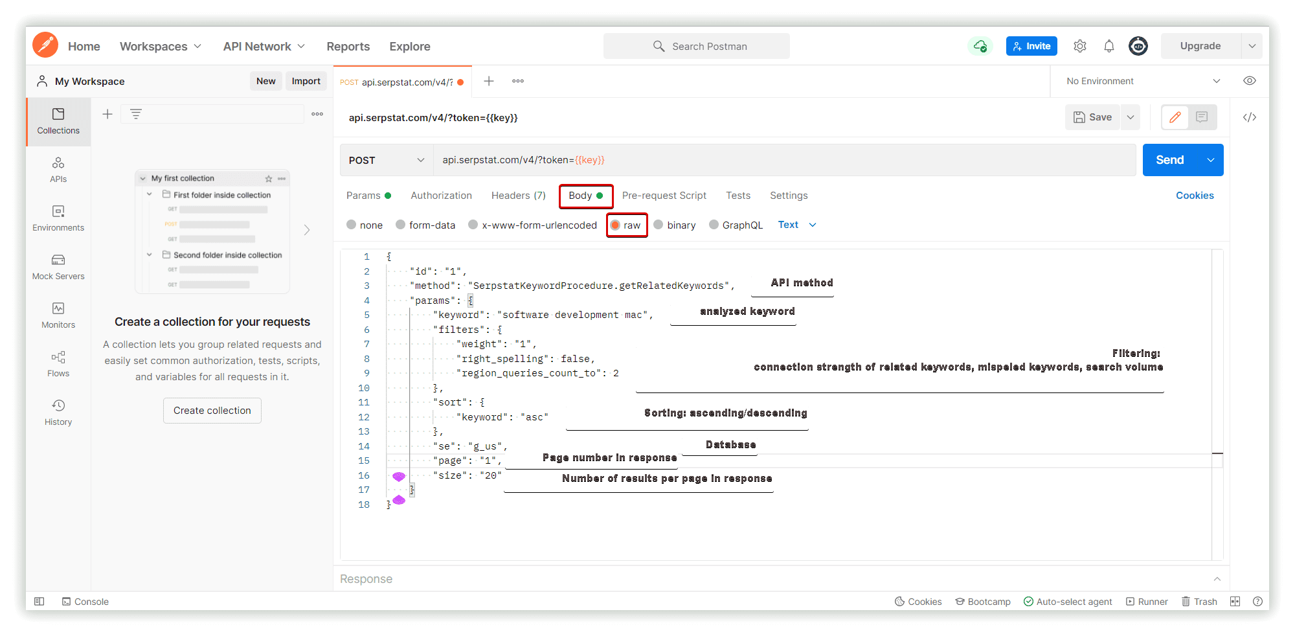Switch to the Tests tab
This screenshot has height=636, width=1295.
click(738, 196)
